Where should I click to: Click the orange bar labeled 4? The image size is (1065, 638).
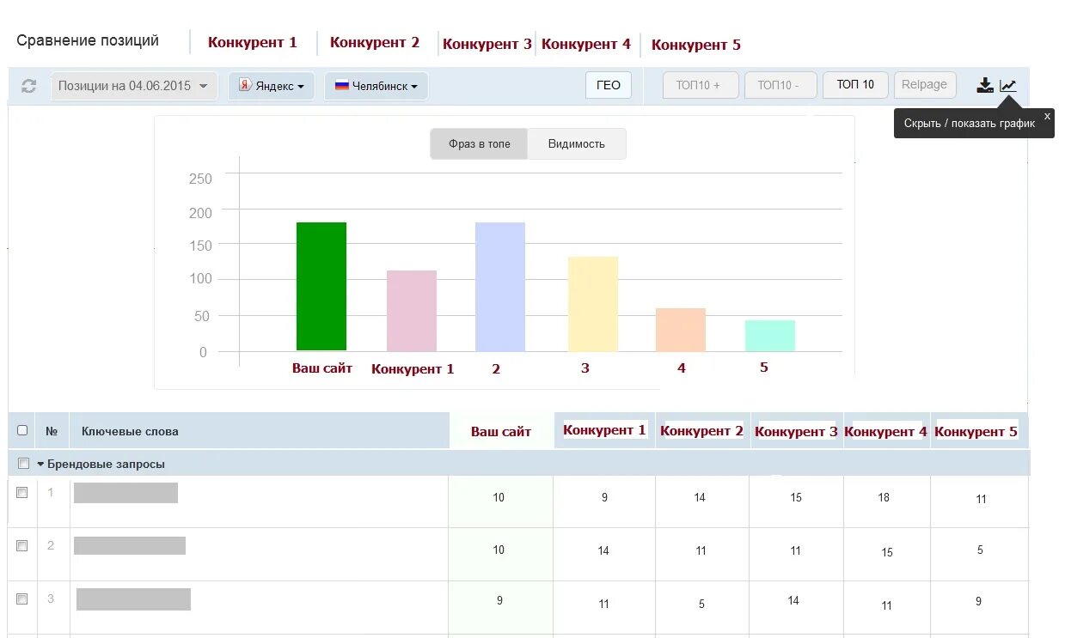681,330
